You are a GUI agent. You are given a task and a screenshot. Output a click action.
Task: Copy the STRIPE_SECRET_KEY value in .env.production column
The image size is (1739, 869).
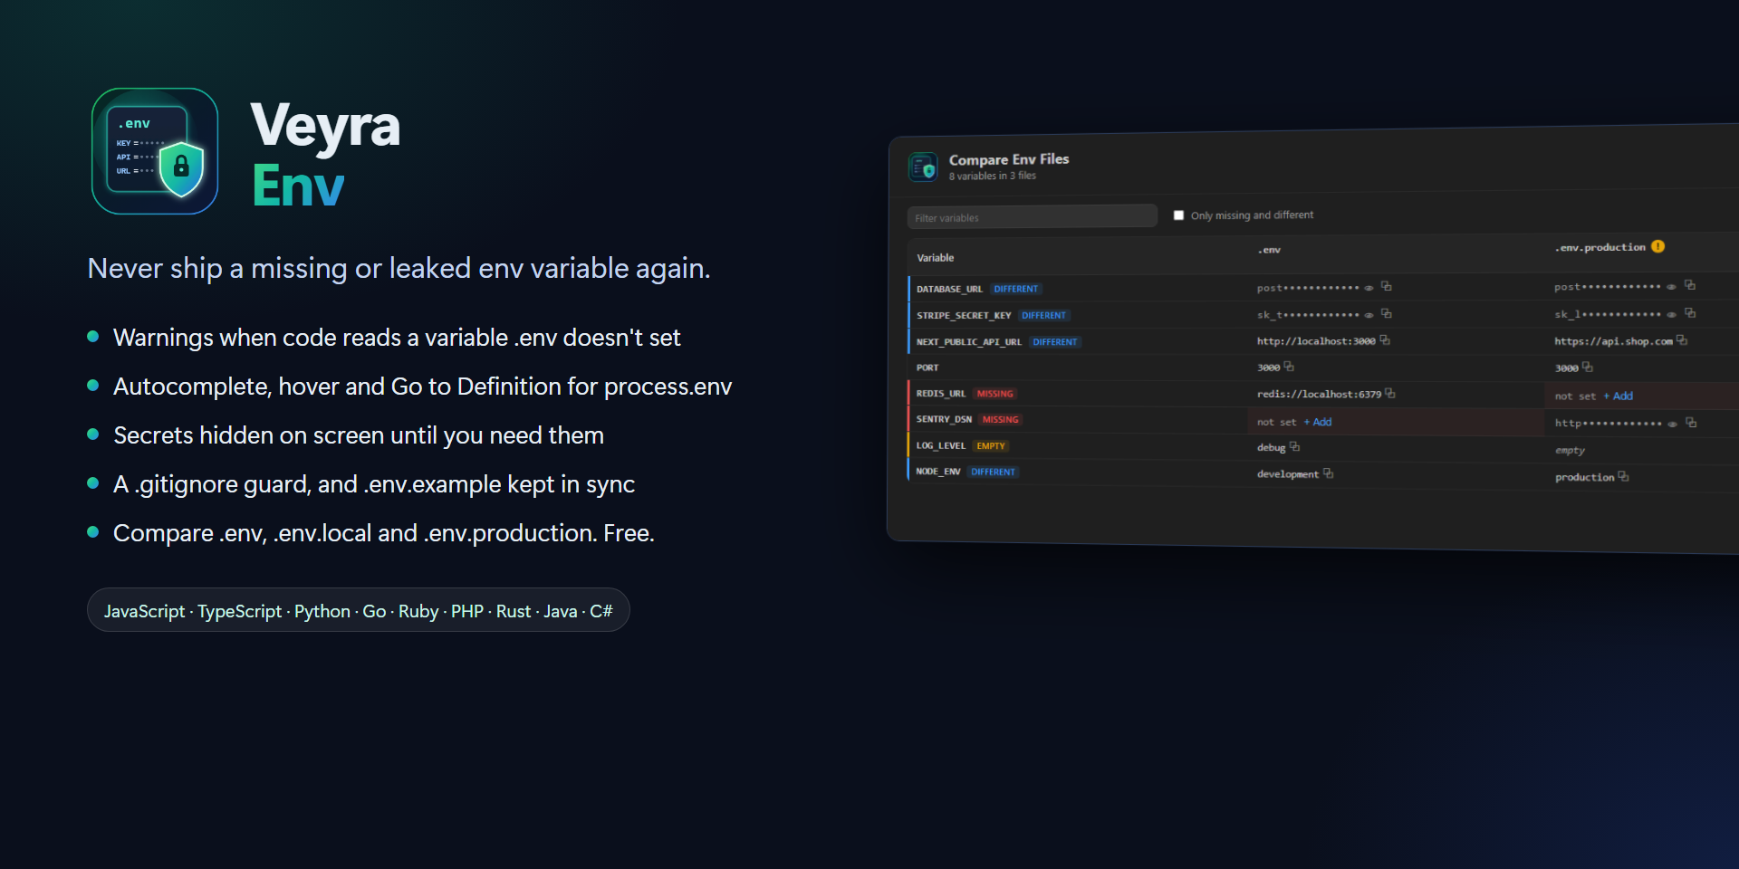(1689, 312)
